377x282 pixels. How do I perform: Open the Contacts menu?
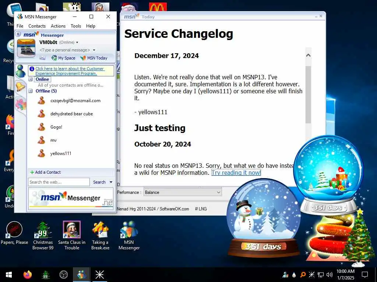tap(37, 26)
